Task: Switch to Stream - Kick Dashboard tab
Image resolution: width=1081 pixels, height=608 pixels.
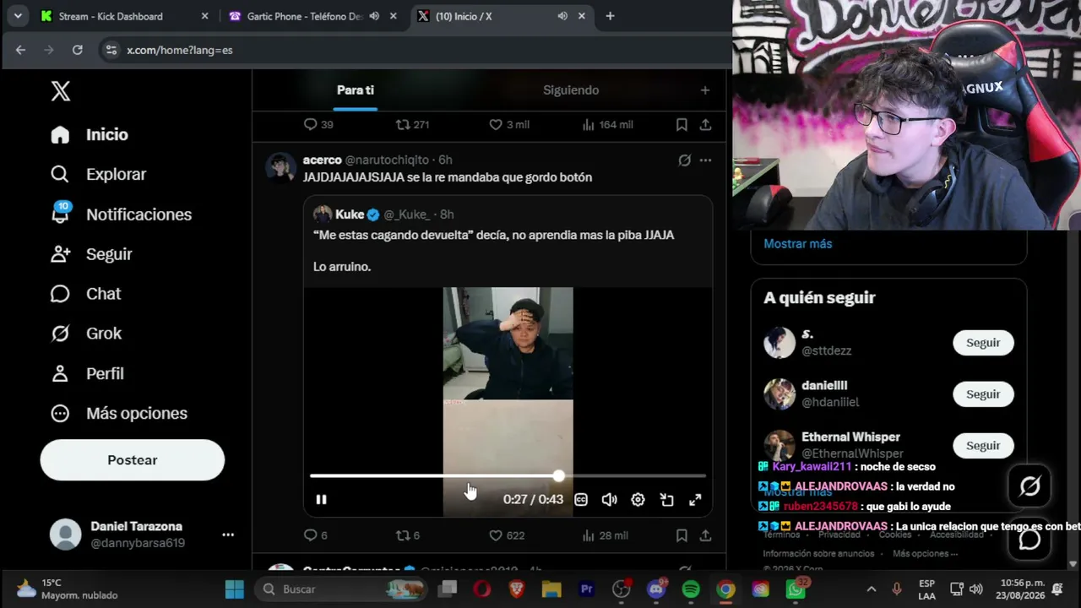Action: tap(122, 16)
